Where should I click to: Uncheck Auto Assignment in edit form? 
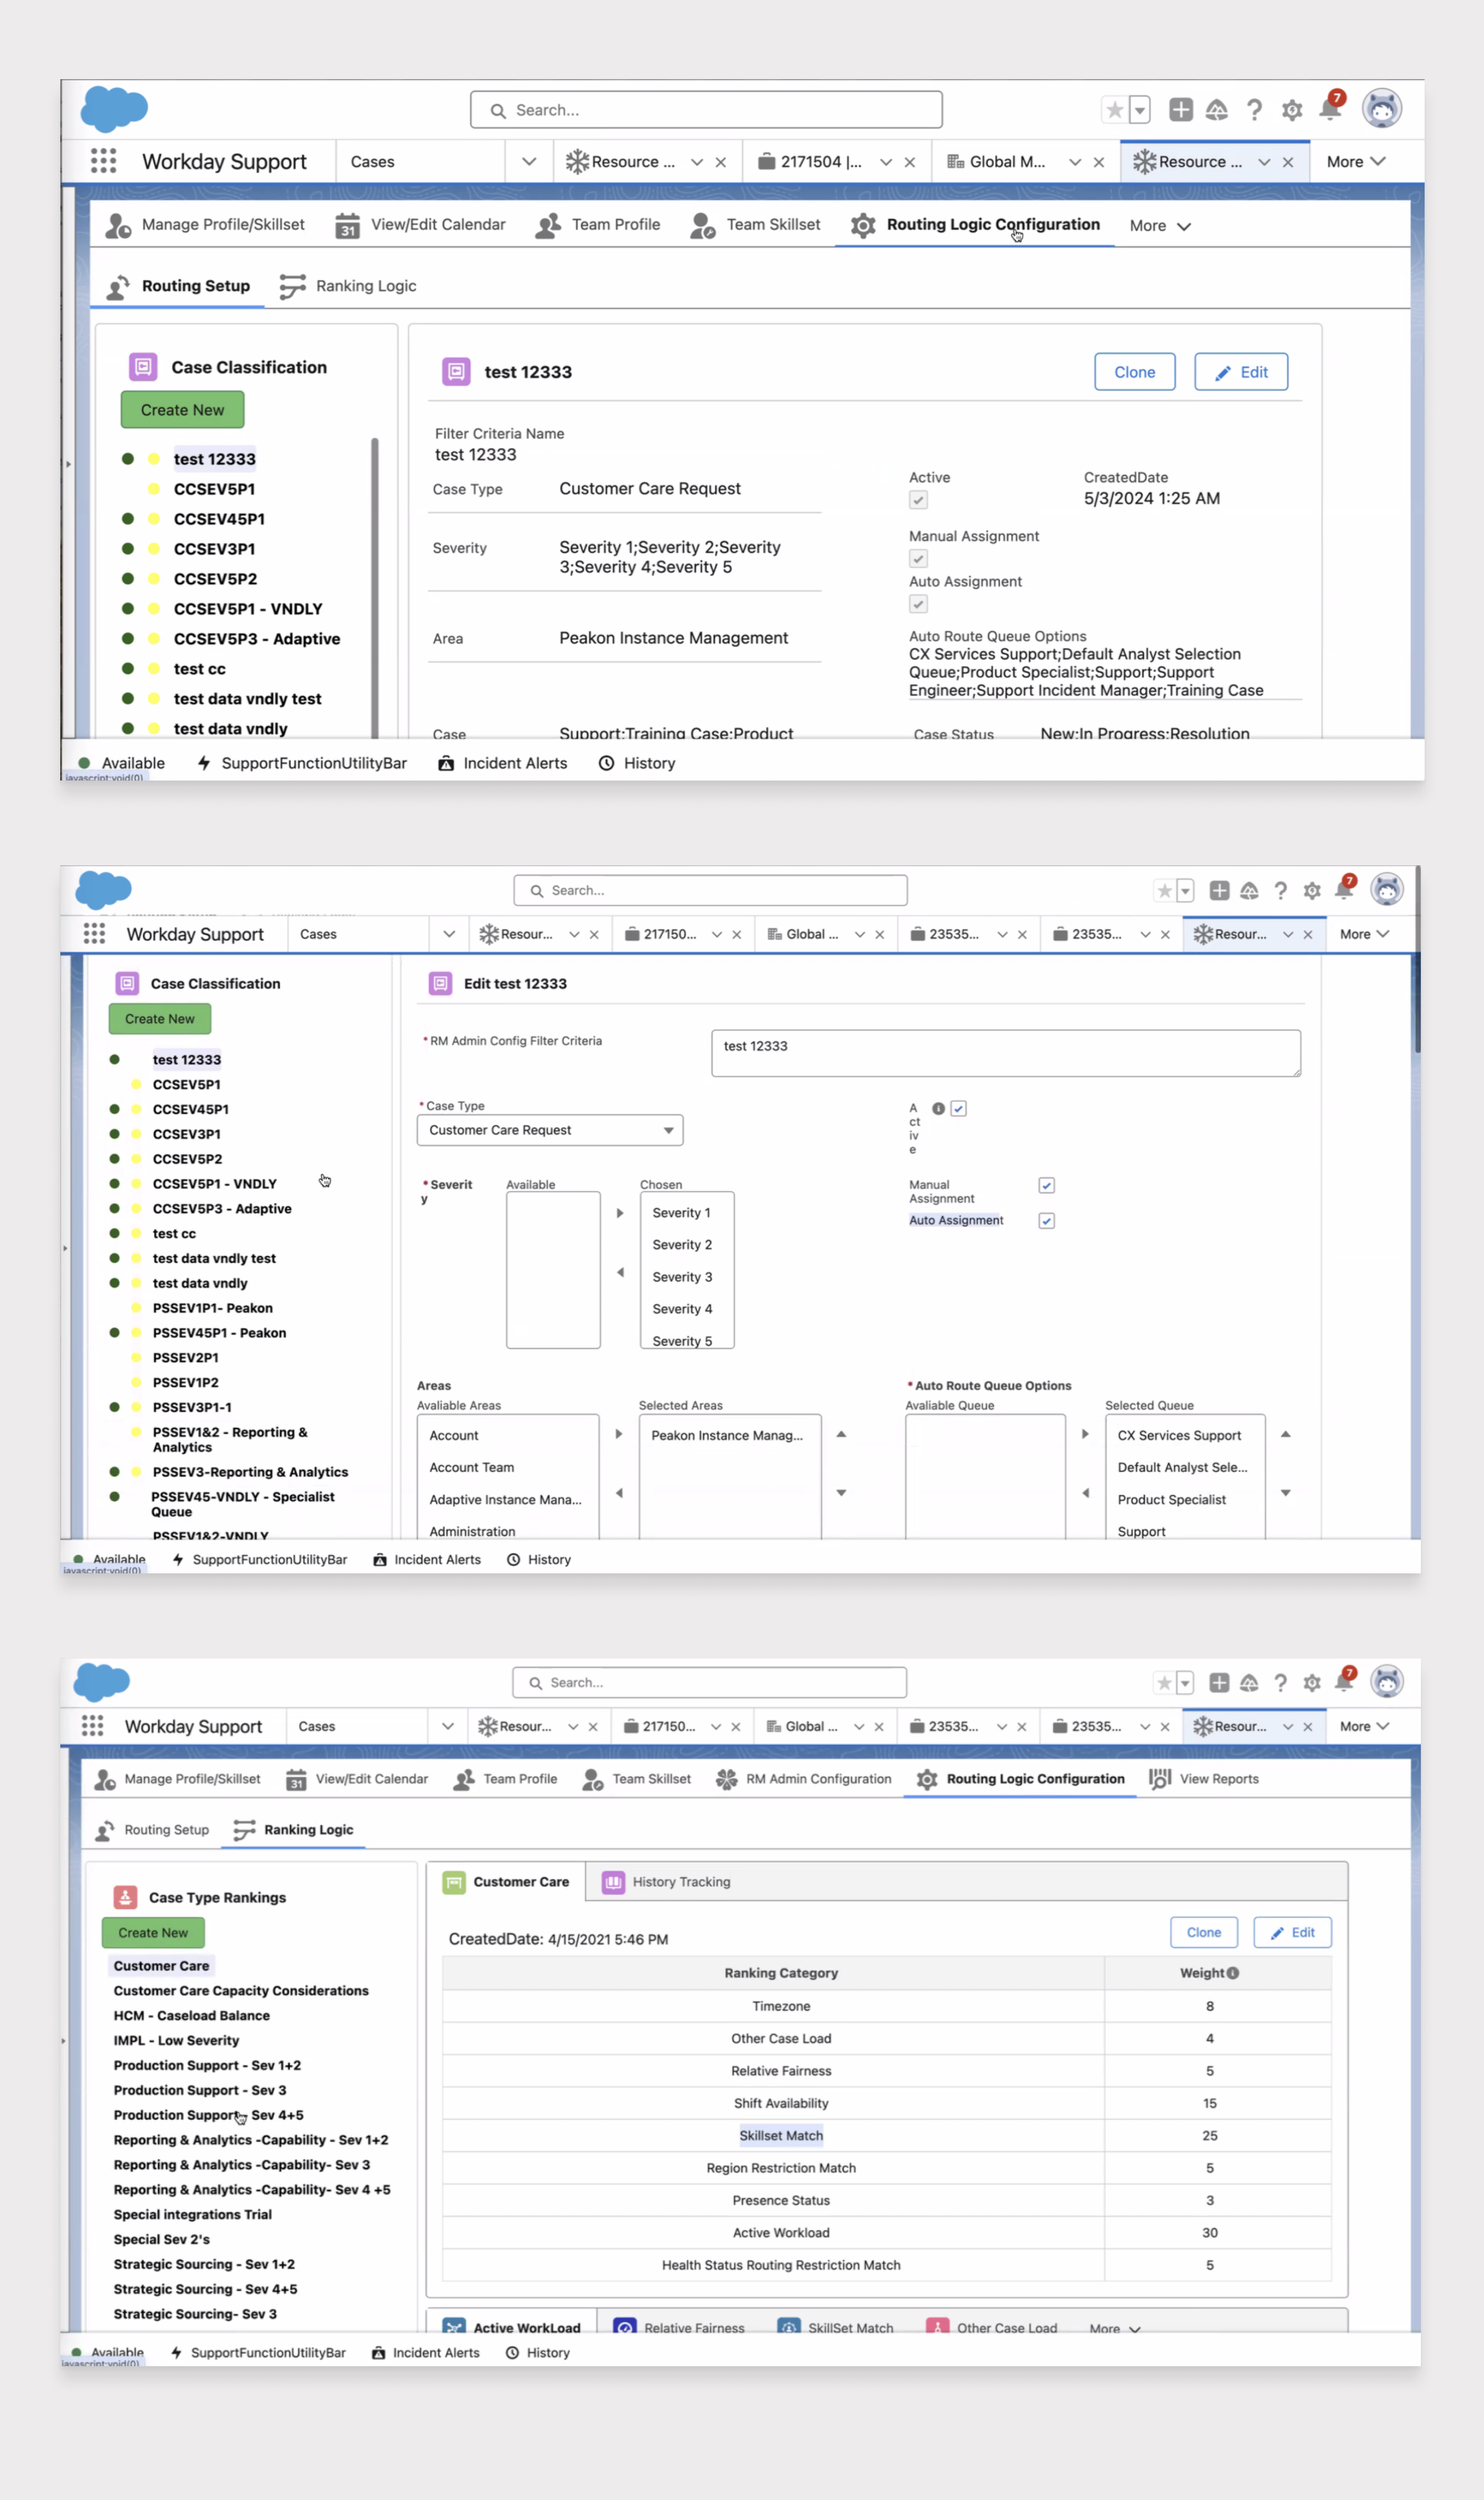click(x=1047, y=1220)
